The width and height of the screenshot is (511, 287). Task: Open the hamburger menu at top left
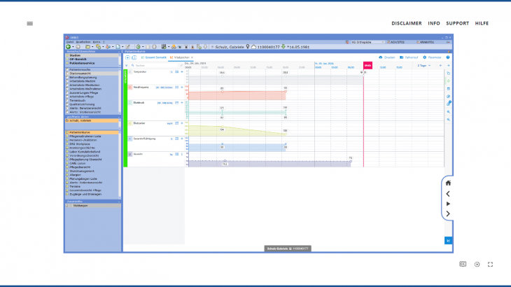point(30,23)
